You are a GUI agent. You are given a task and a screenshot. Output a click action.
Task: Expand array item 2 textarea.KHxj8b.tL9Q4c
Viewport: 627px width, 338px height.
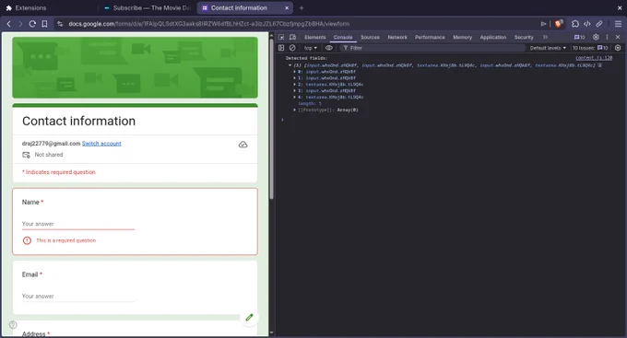(x=295, y=85)
